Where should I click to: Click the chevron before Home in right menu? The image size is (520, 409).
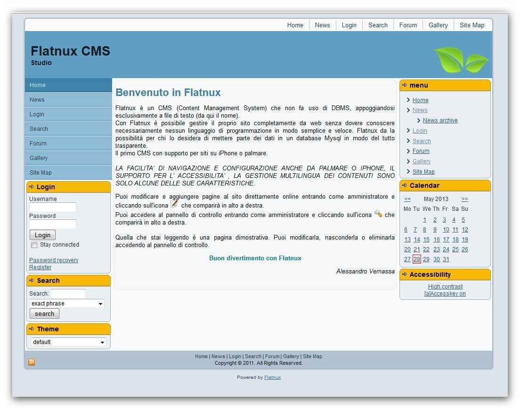408,100
